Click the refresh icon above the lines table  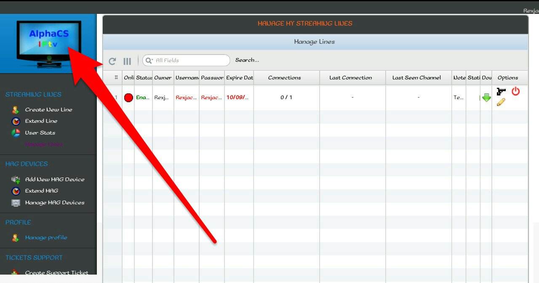112,61
